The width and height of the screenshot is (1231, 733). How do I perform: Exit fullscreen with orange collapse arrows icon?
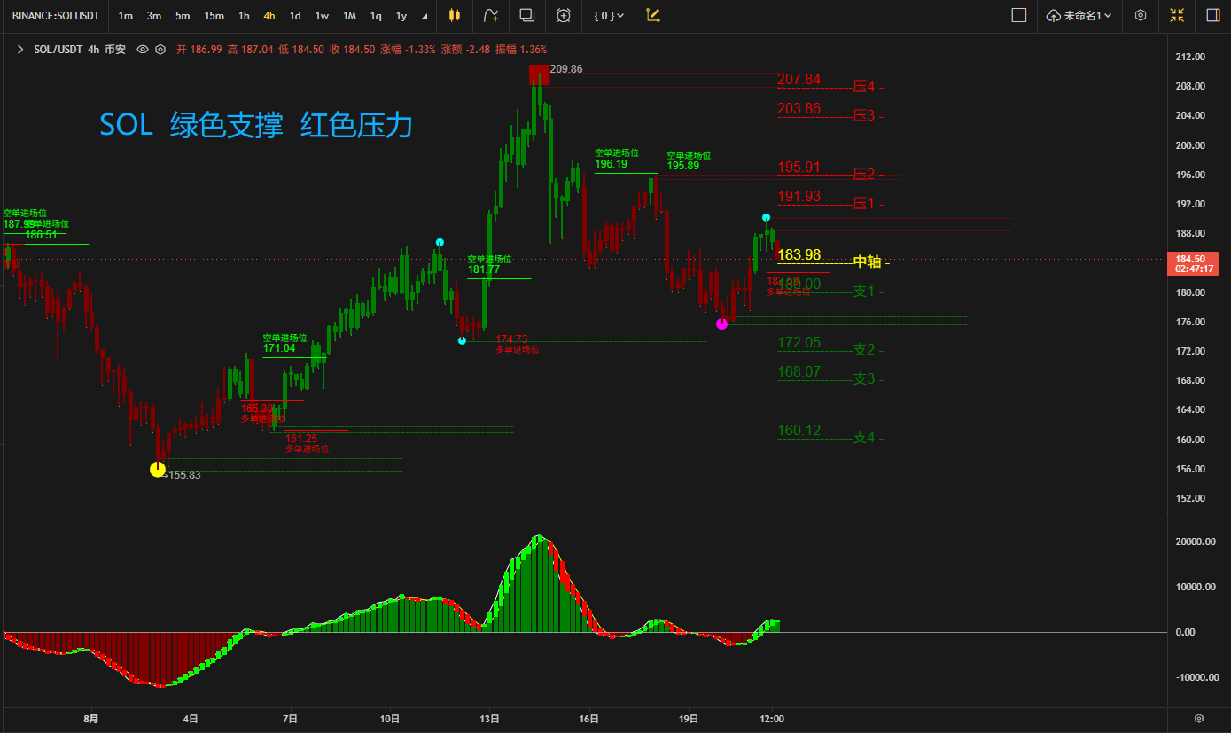(x=1177, y=15)
